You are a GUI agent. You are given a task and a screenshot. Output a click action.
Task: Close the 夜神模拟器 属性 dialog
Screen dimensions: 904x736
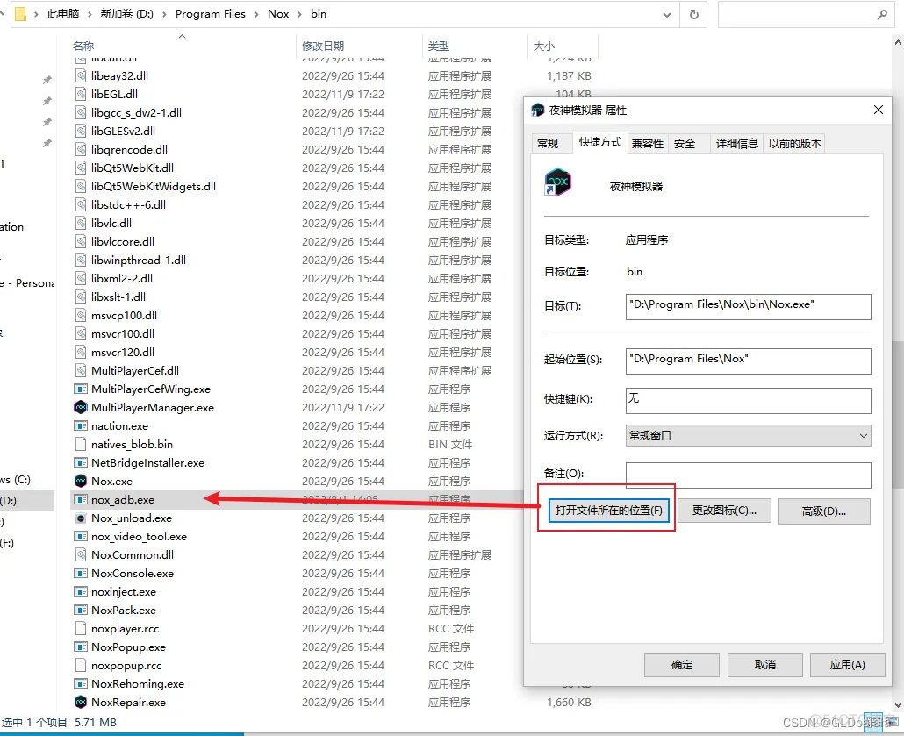pyautogui.click(x=878, y=110)
